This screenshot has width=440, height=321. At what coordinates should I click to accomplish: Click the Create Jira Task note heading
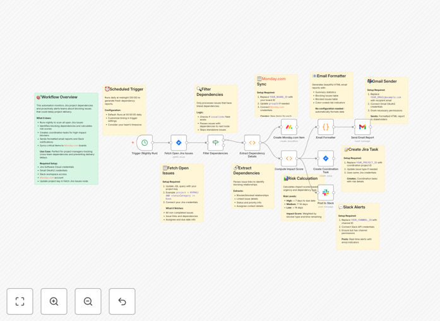tap(361, 149)
